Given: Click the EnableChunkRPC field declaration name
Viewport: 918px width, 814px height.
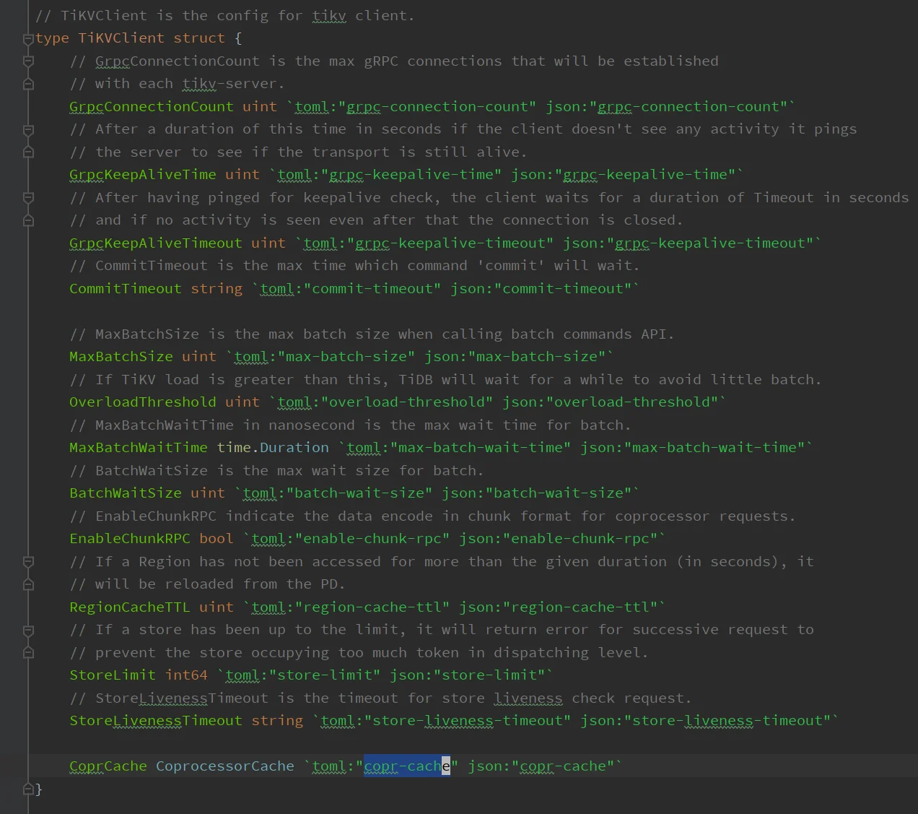Looking at the screenshot, I should (x=129, y=539).
